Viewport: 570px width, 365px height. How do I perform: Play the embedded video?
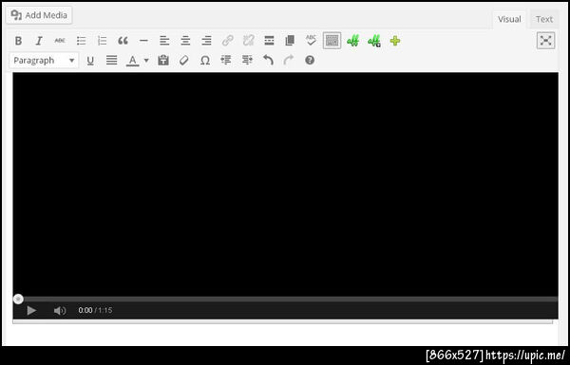pyautogui.click(x=31, y=311)
